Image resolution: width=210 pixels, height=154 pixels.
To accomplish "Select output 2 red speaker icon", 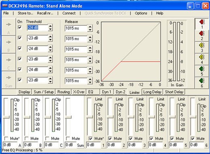I will (202, 33).
